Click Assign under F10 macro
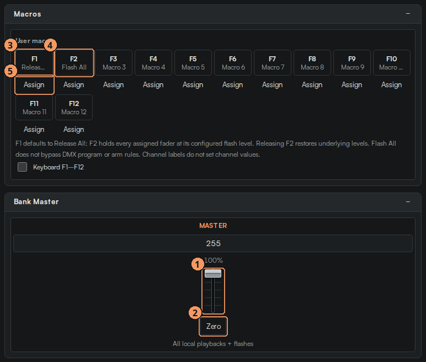This screenshot has height=362, width=426. (x=391, y=85)
